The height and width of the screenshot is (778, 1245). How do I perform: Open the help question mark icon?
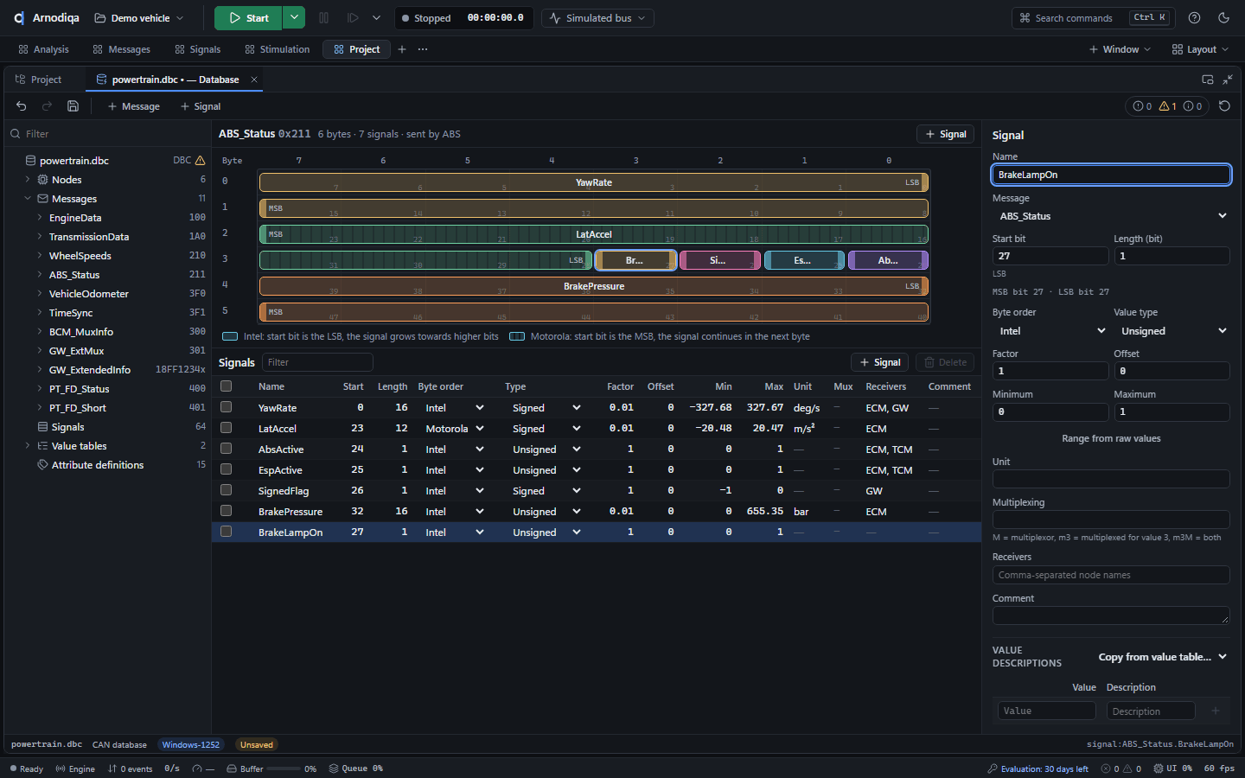1195,18
